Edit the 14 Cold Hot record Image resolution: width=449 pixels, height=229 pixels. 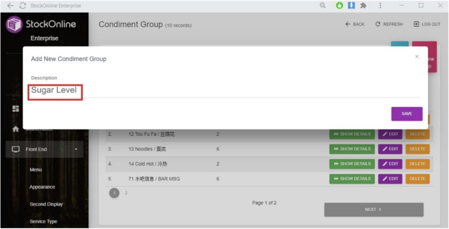[x=390, y=164]
